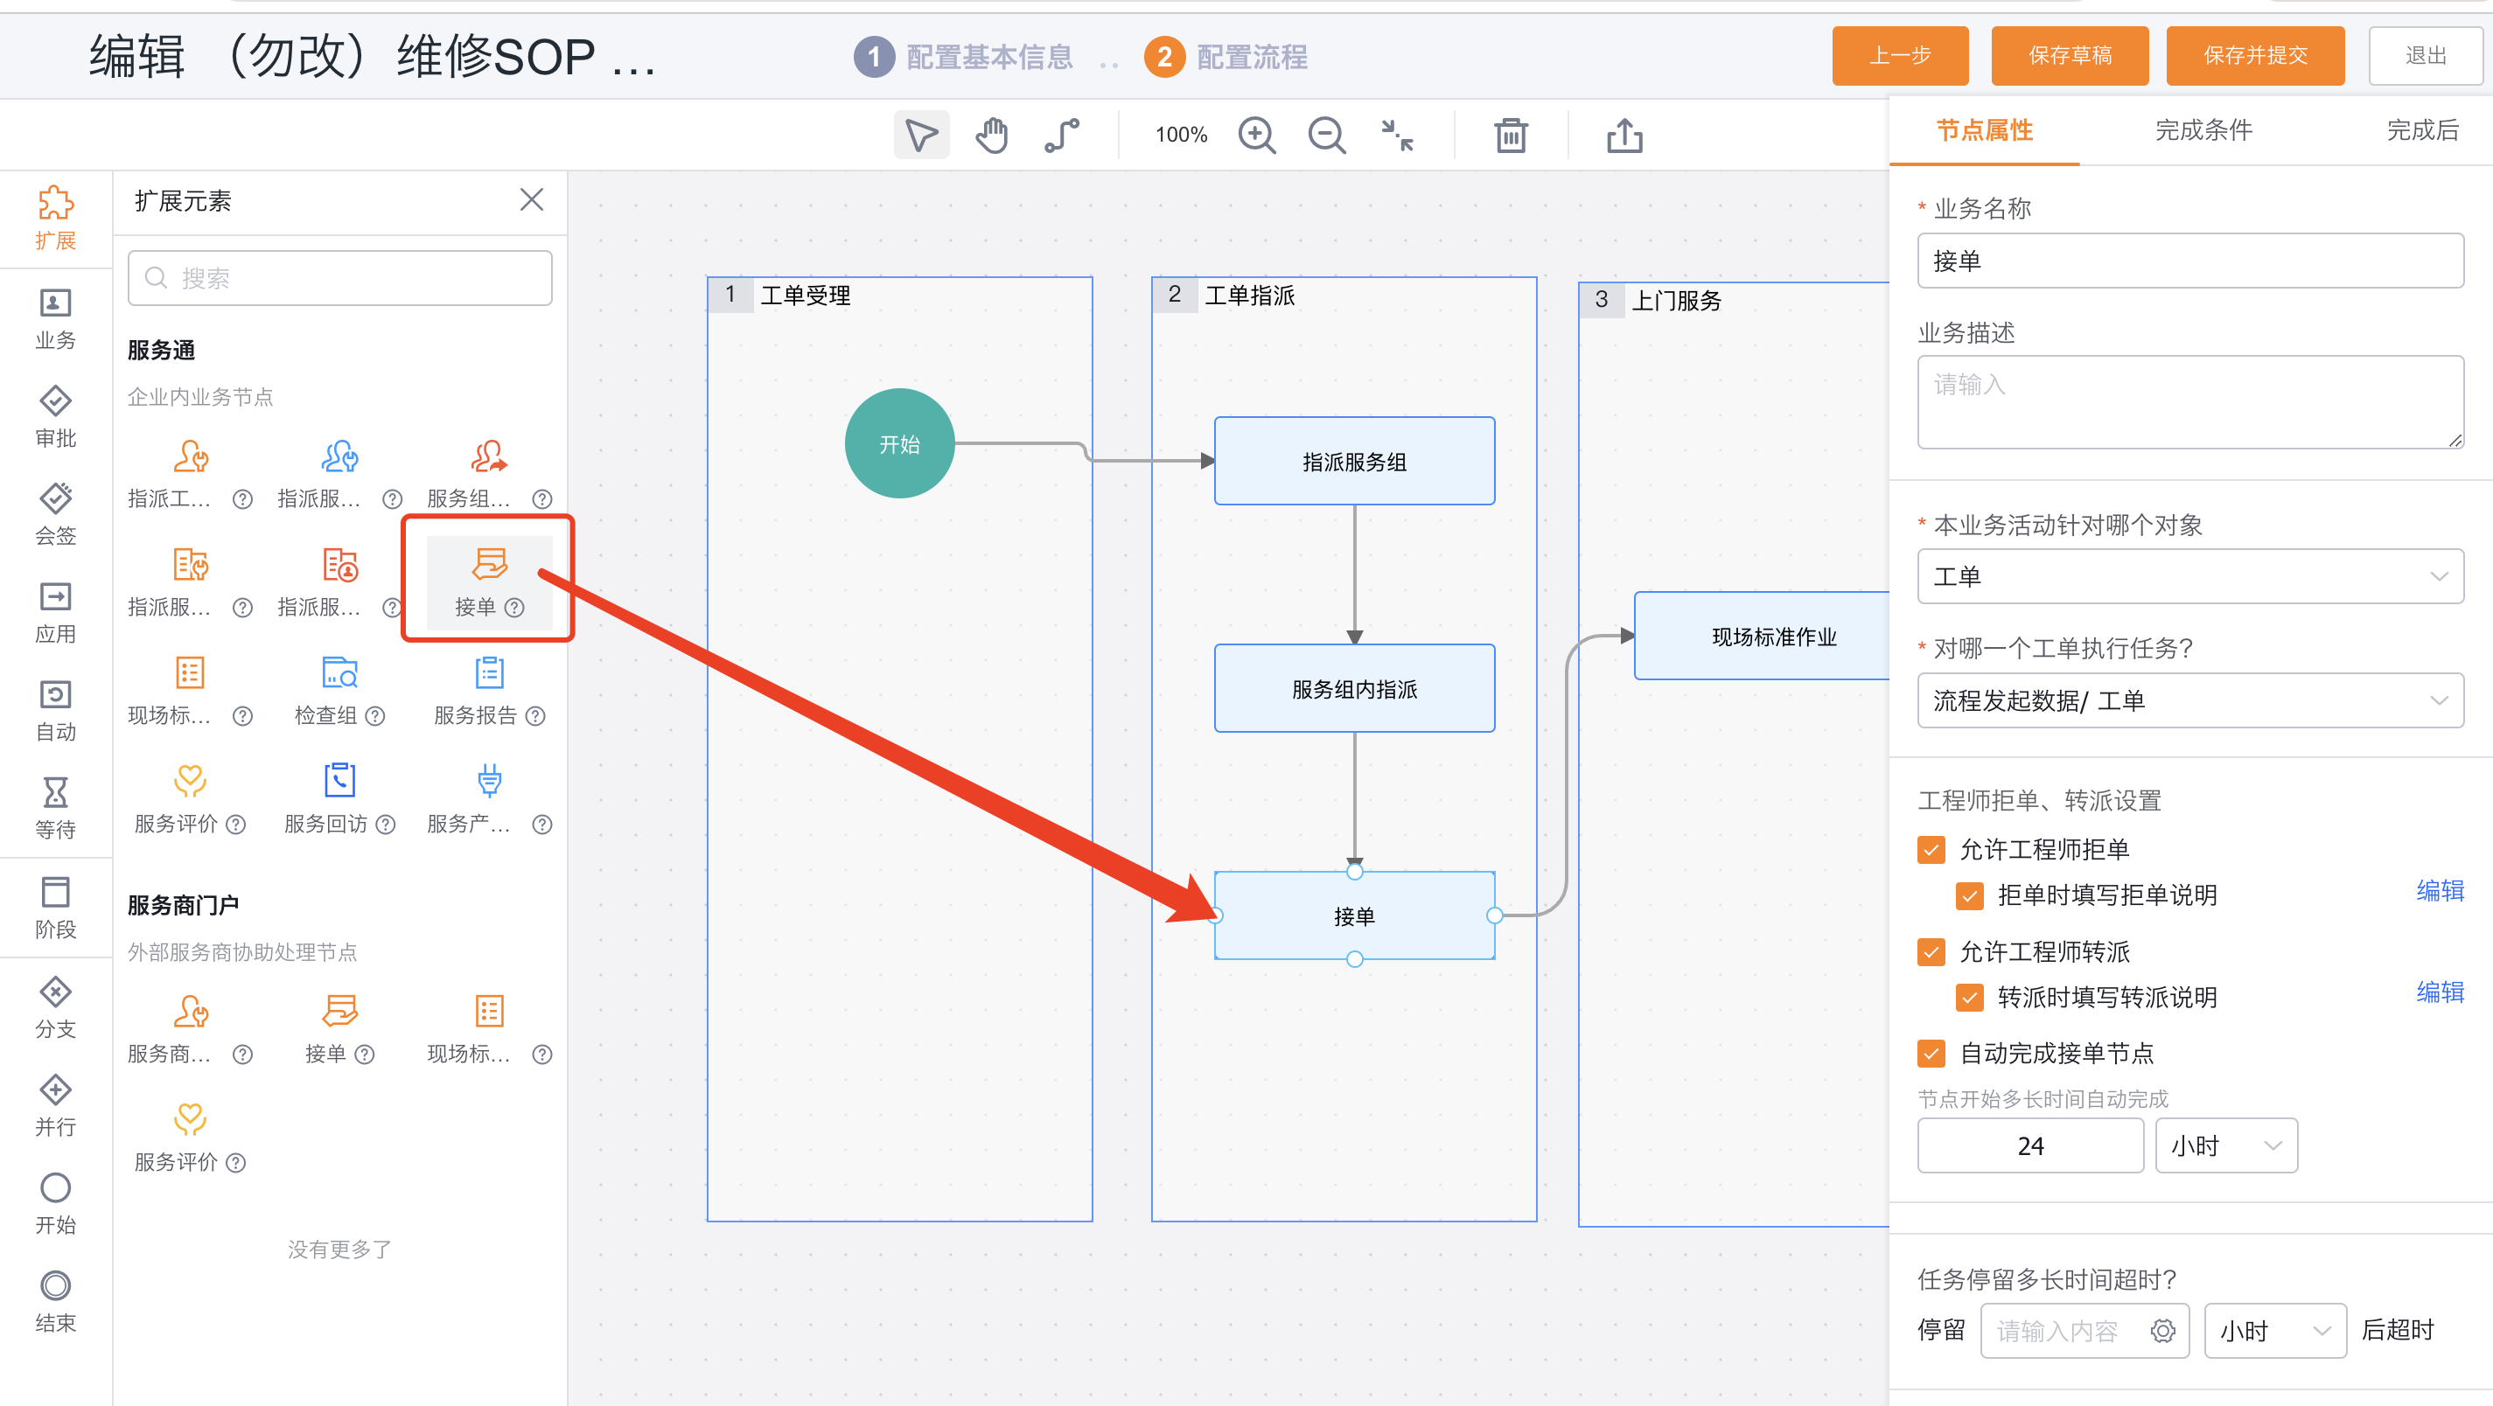Select the 等待 hourglass node
2493x1406 pixels.
click(55, 808)
